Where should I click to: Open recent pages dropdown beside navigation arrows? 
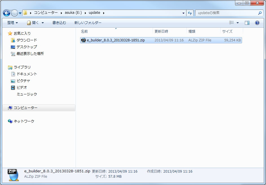tap(20, 13)
